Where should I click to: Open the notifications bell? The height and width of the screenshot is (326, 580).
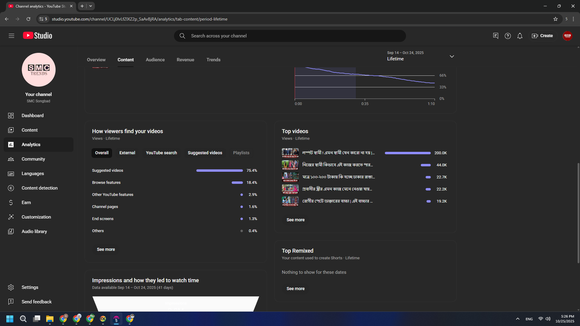(x=520, y=36)
